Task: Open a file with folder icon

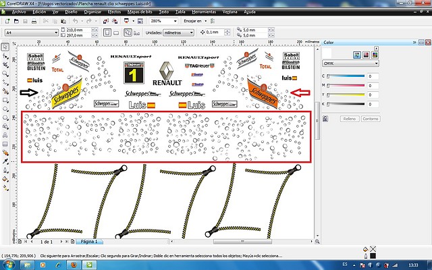Action: pyautogui.click(x=16, y=21)
